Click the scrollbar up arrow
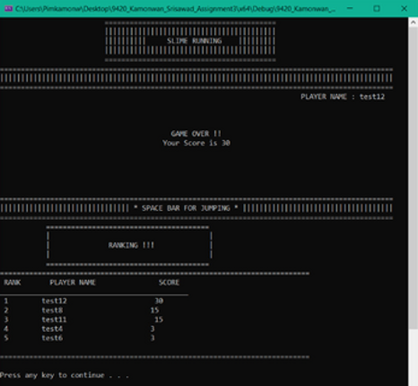The width and height of the screenshot is (418, 386). (413, 22)
